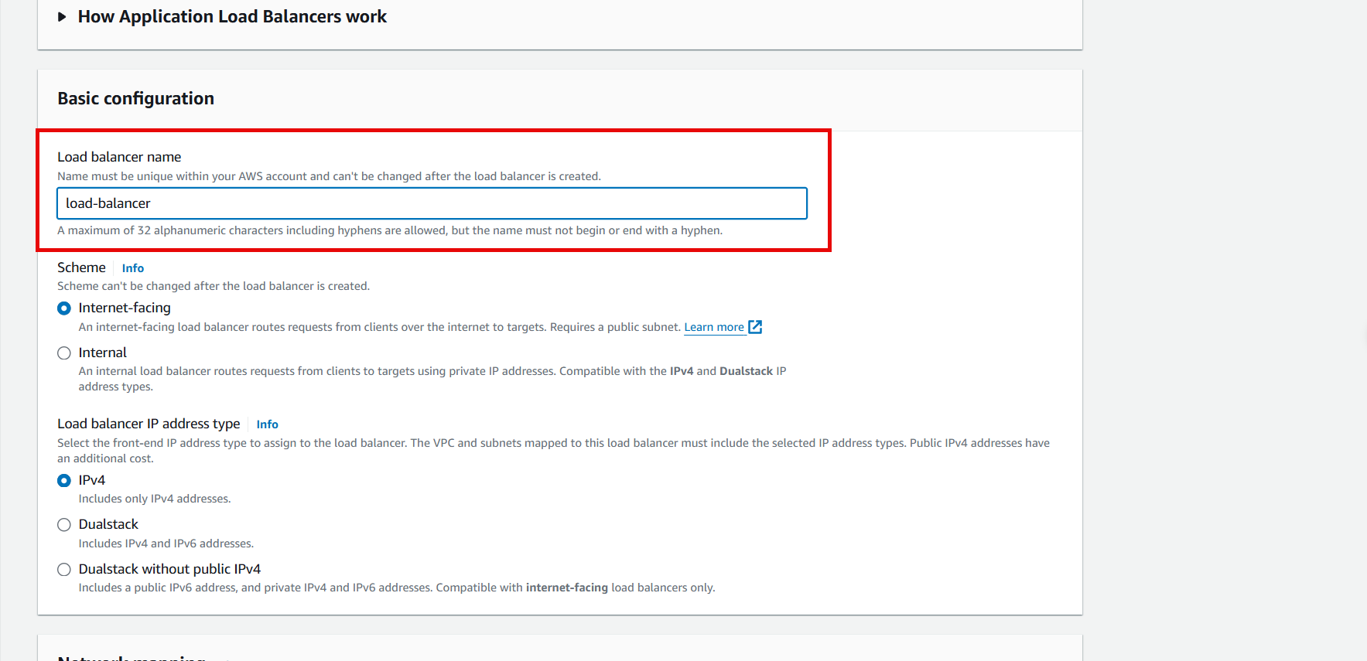Click the "Load balancer name" field label
The width and height of the screenshot is (1367, 661).
pyautogui.click(x=119, y=157)
